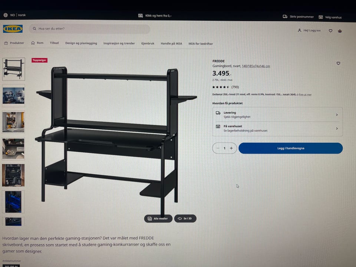
Task: Open favourites heart icon in header
Action: click(330, 31)
